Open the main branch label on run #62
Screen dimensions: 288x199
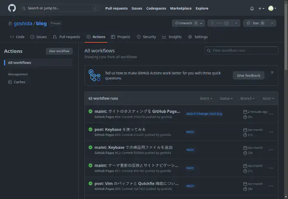click(190, 150)
